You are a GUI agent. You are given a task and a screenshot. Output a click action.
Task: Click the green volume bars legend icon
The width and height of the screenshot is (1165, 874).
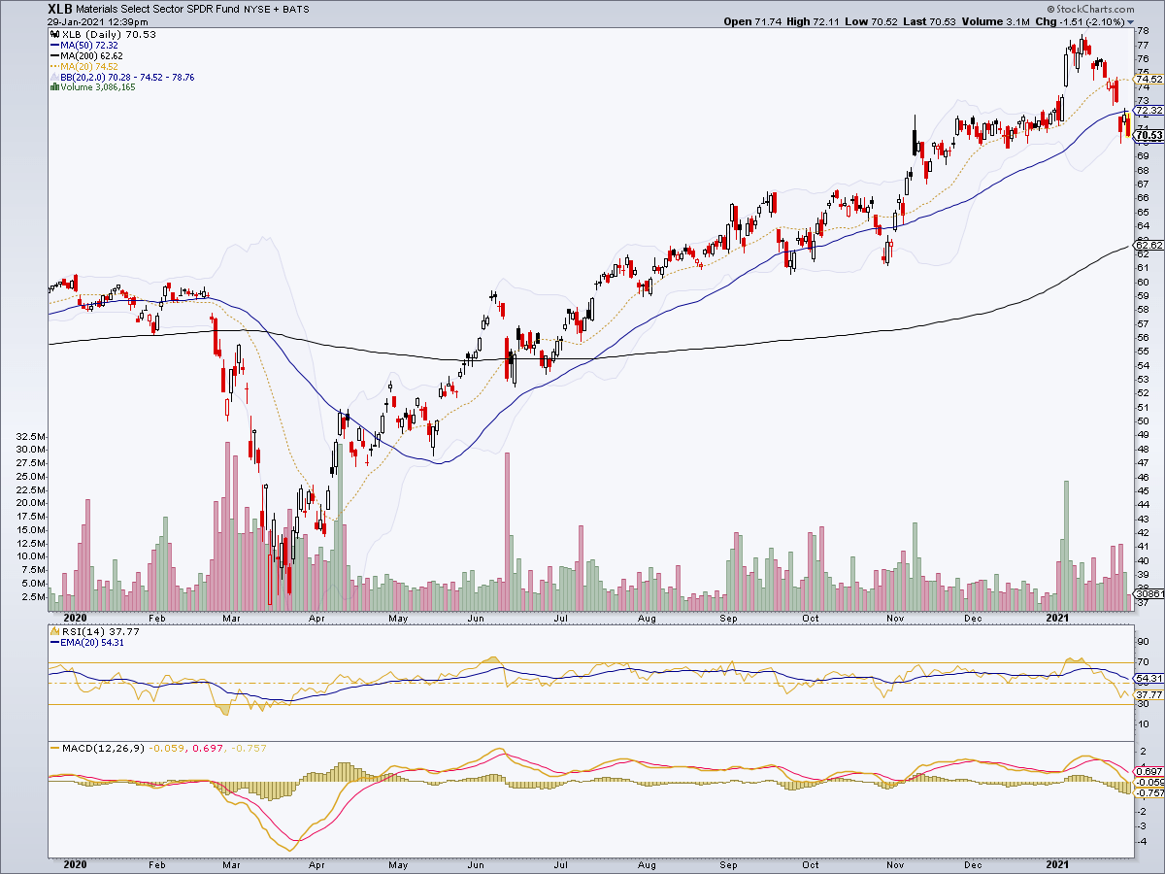click(x=53, y=87)
